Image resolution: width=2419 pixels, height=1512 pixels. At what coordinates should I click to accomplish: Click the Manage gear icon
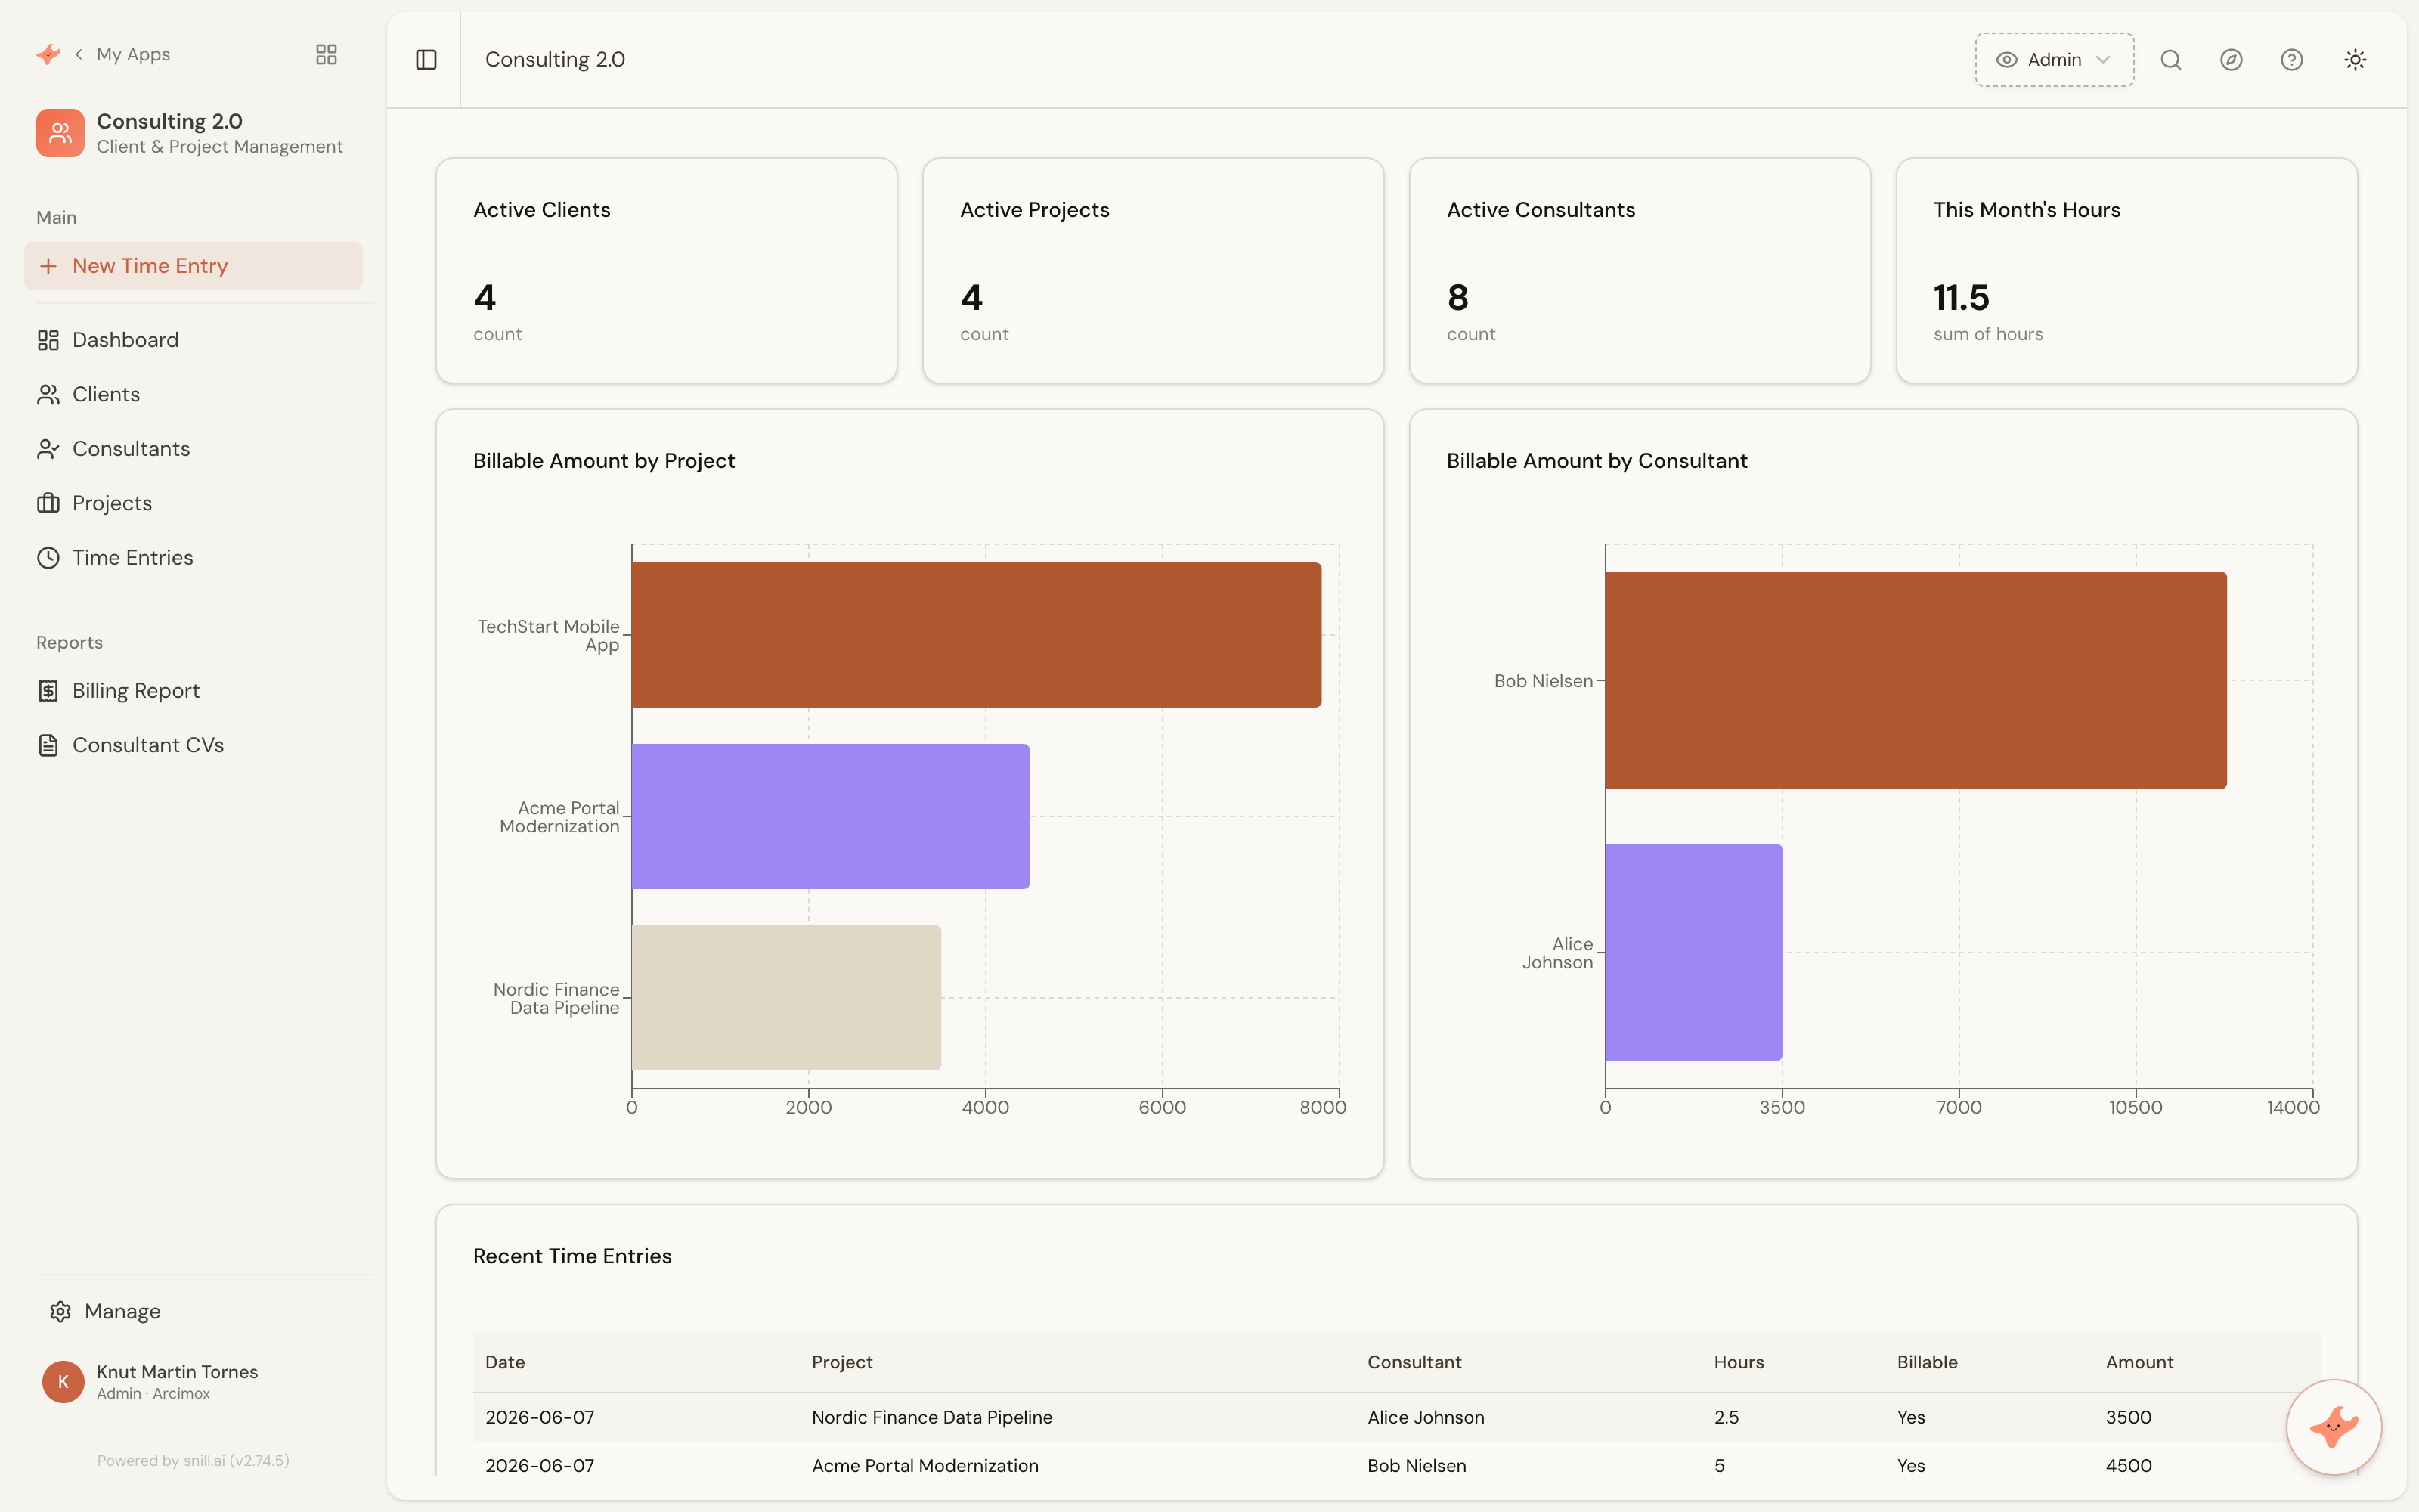[x=60, y=1311]
